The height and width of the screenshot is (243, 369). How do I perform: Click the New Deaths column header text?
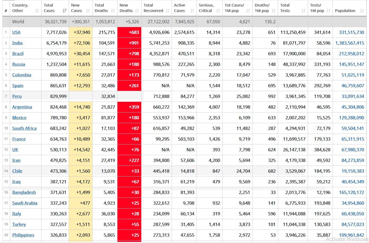point(126,8)
